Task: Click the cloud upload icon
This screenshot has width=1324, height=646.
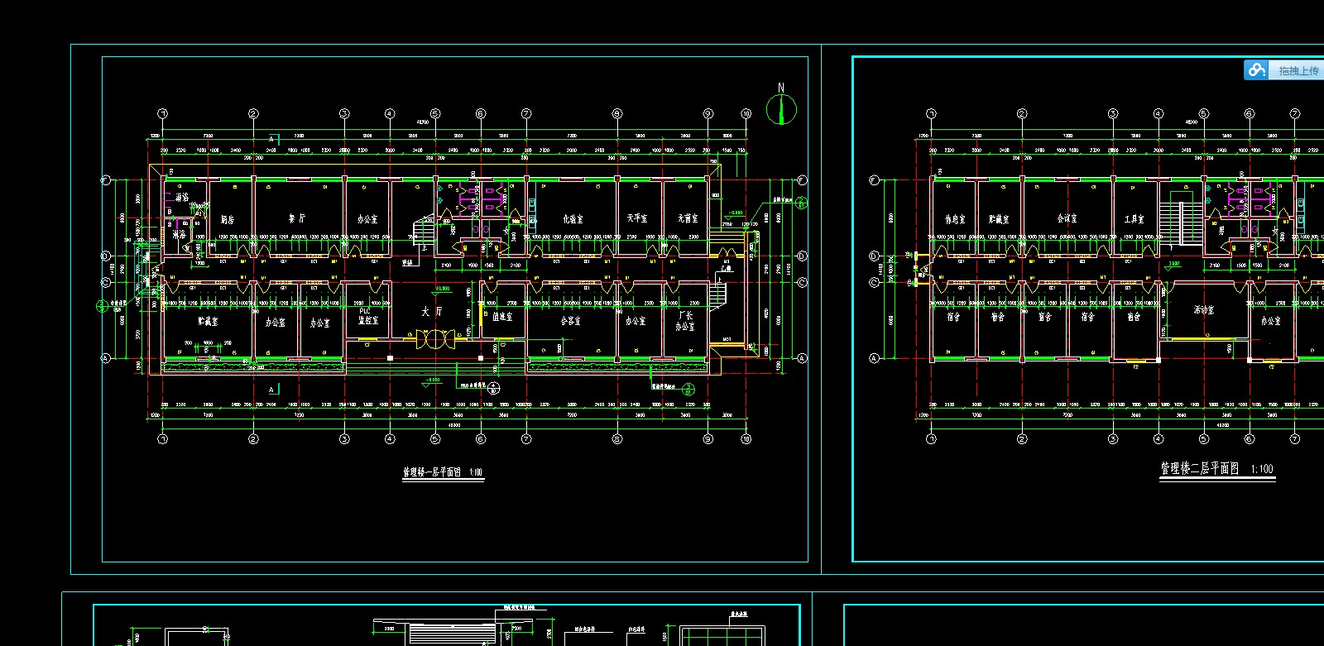Action: pos(1257,70)
